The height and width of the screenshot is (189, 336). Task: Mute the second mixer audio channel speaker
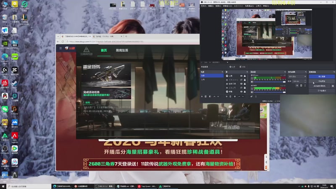click(x=252, y=92)
